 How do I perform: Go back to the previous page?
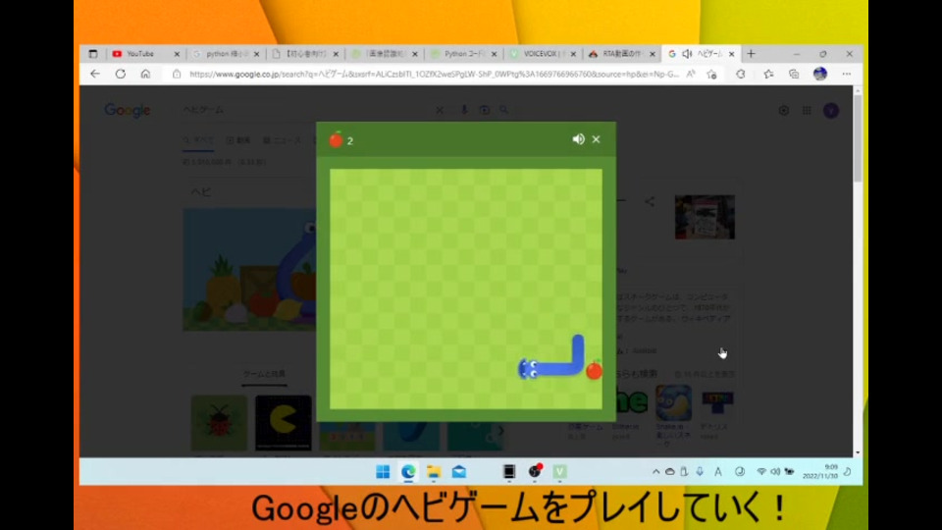[95, 74]
